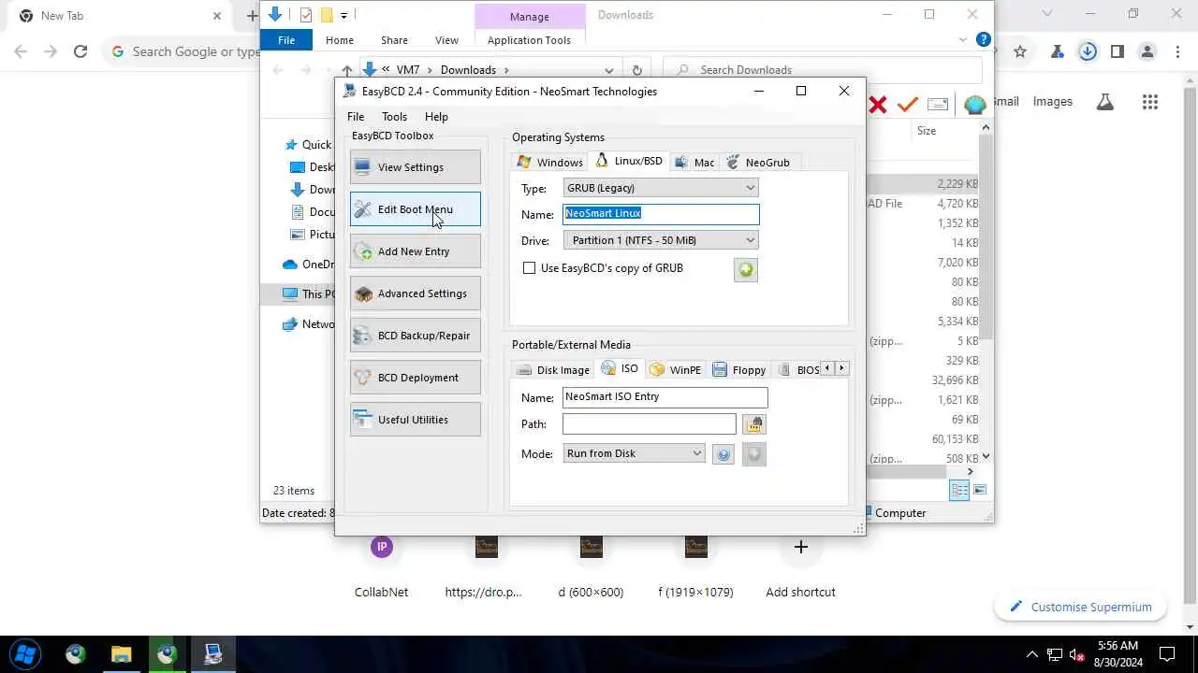Screen dimensions: 1198x673
Task: Open BCD Deployment in the EasyBCD Toolbox
Action: [416, 378]
